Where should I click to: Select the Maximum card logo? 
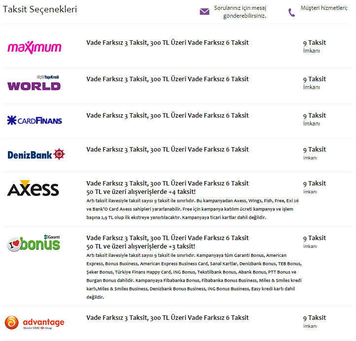pyautogui.click(x=34, y=47)
